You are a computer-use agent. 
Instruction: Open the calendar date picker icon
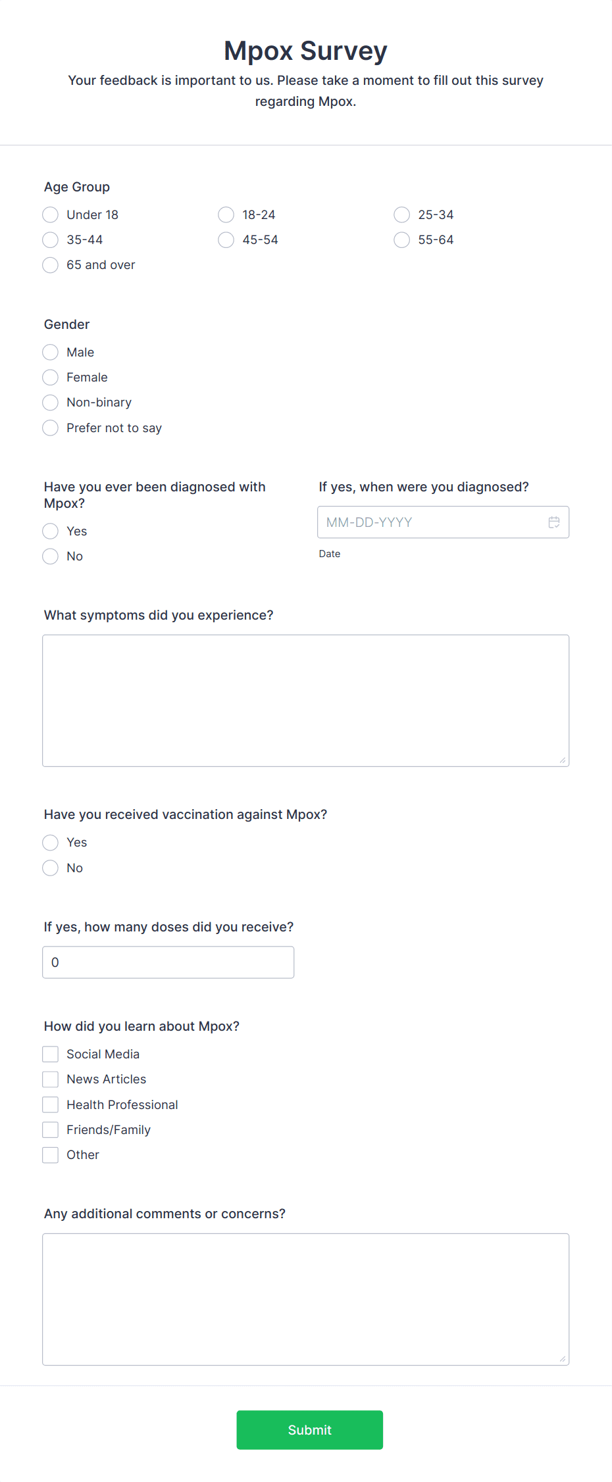[554, 522]
